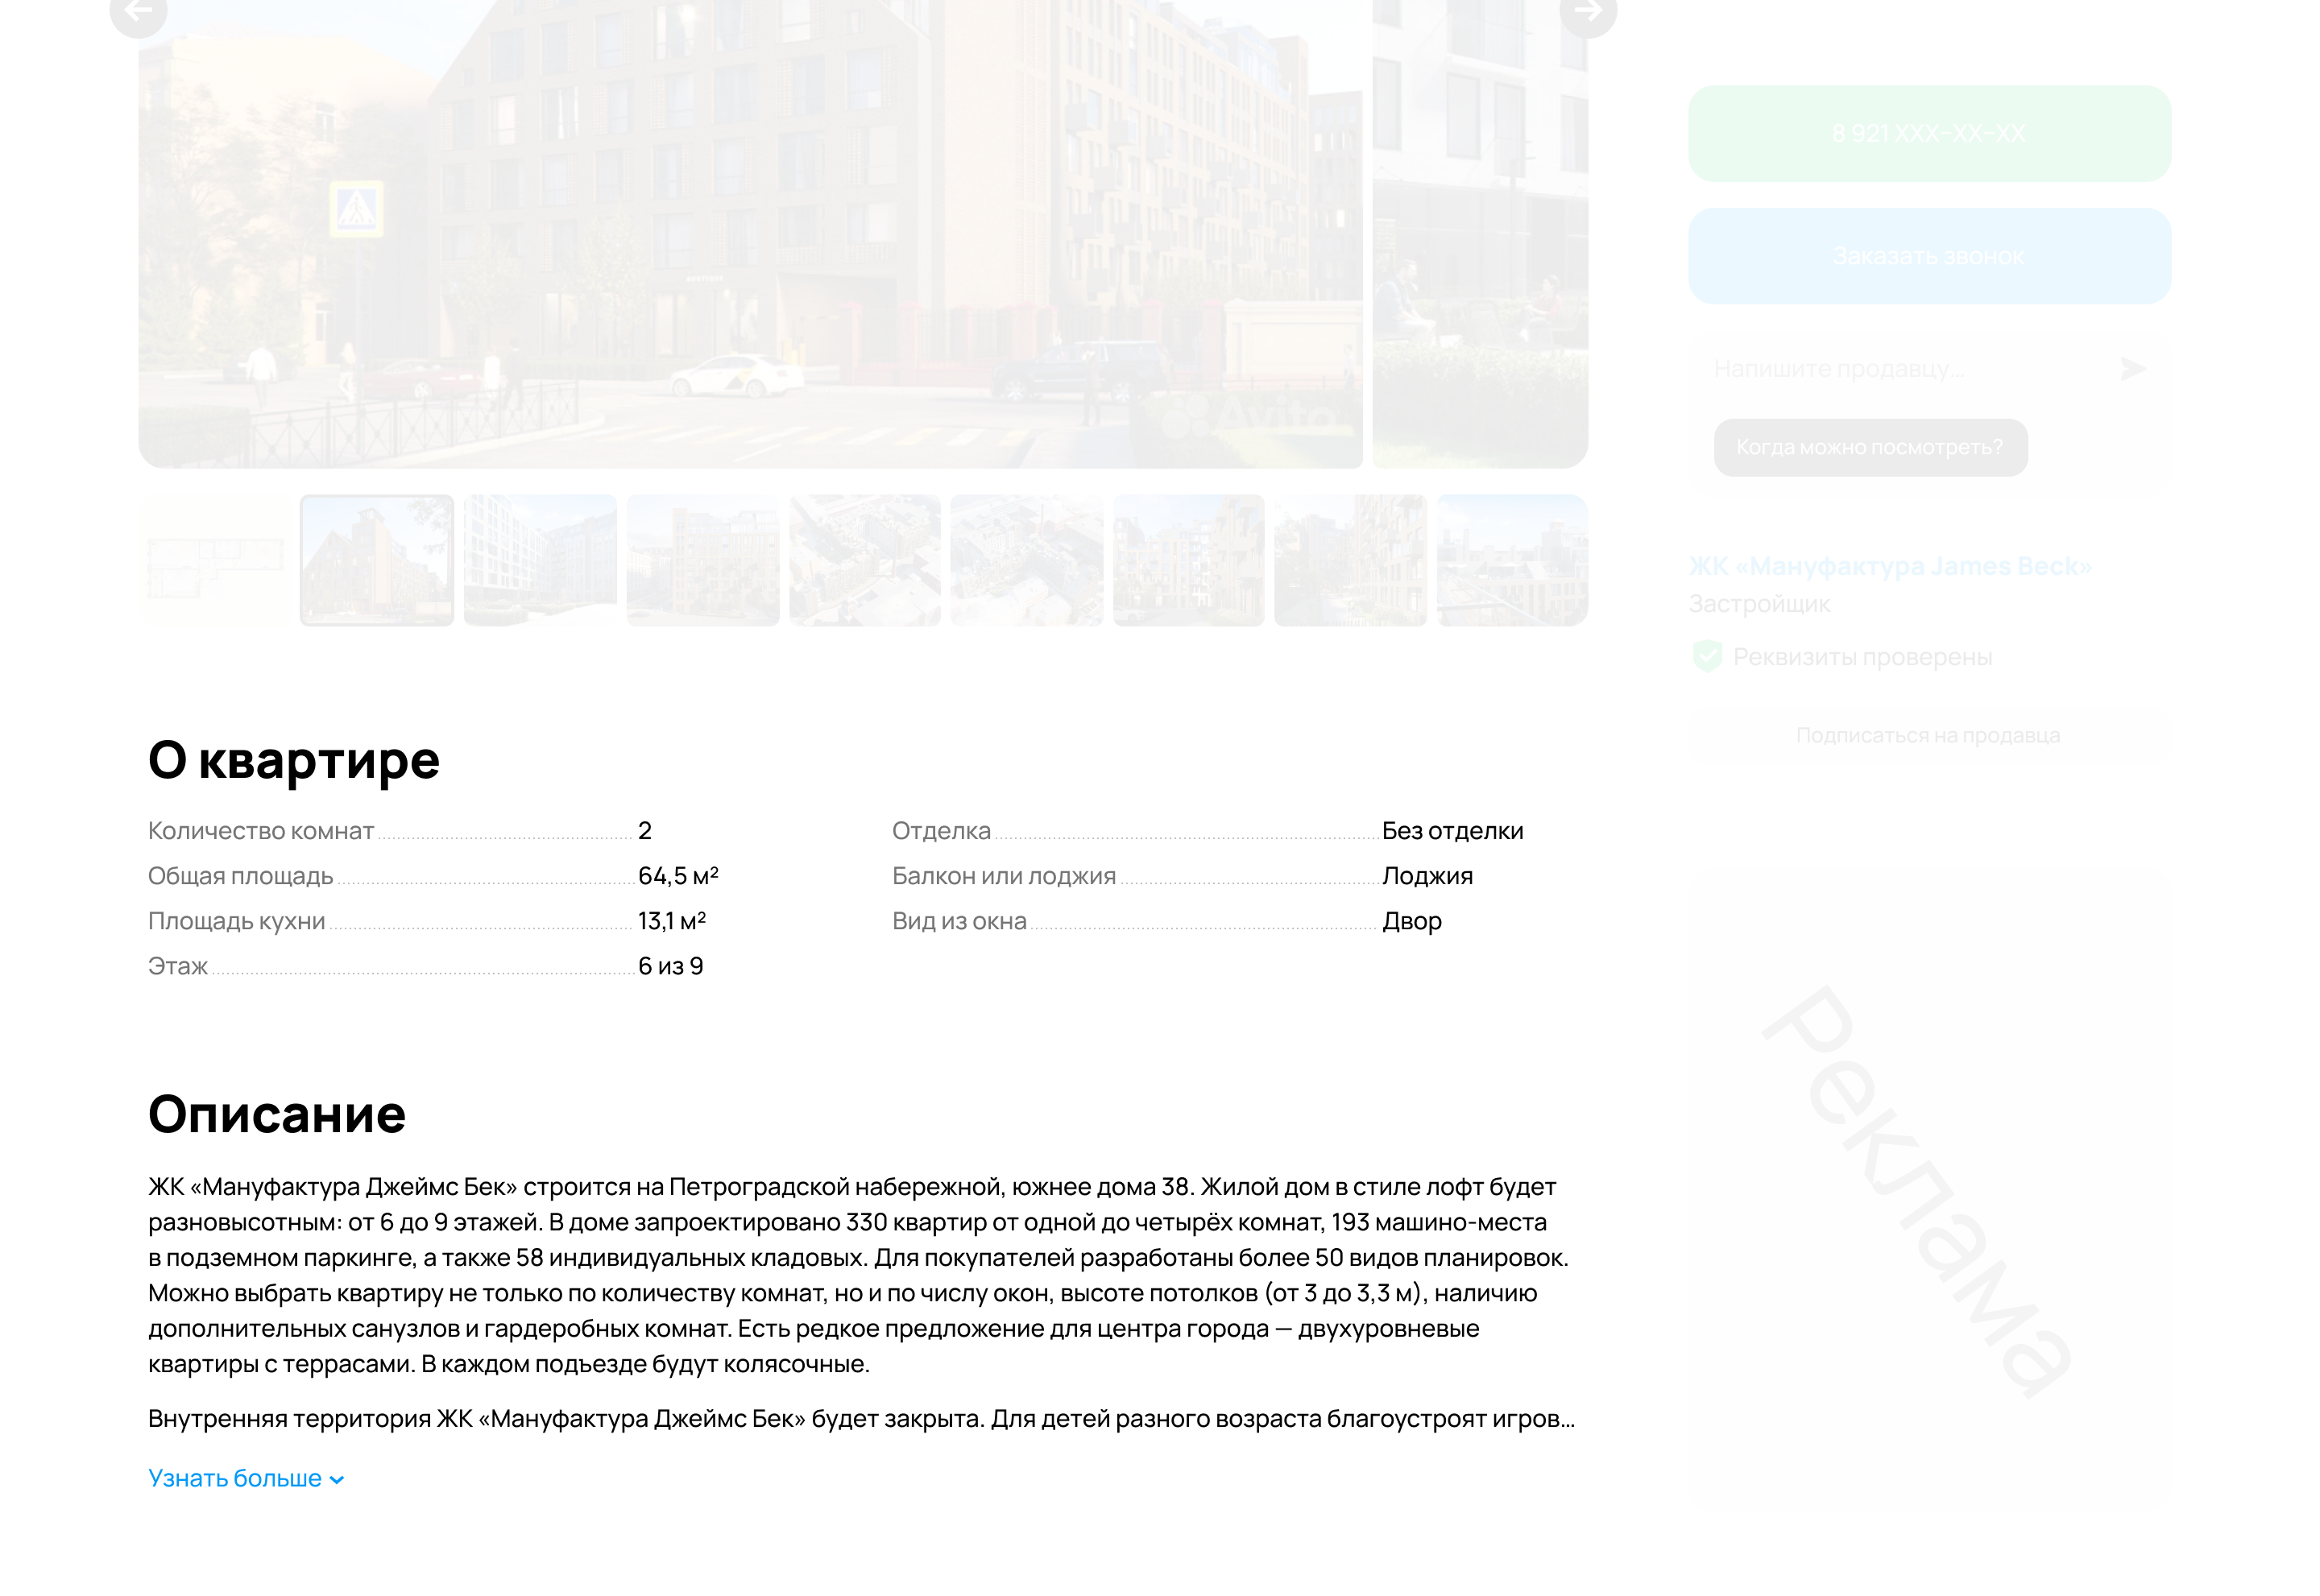Screen dimensions: 2320x1596
Task: Click 'Когда можно посмотреть?' quick message
Action: (x=1870, y=447)
